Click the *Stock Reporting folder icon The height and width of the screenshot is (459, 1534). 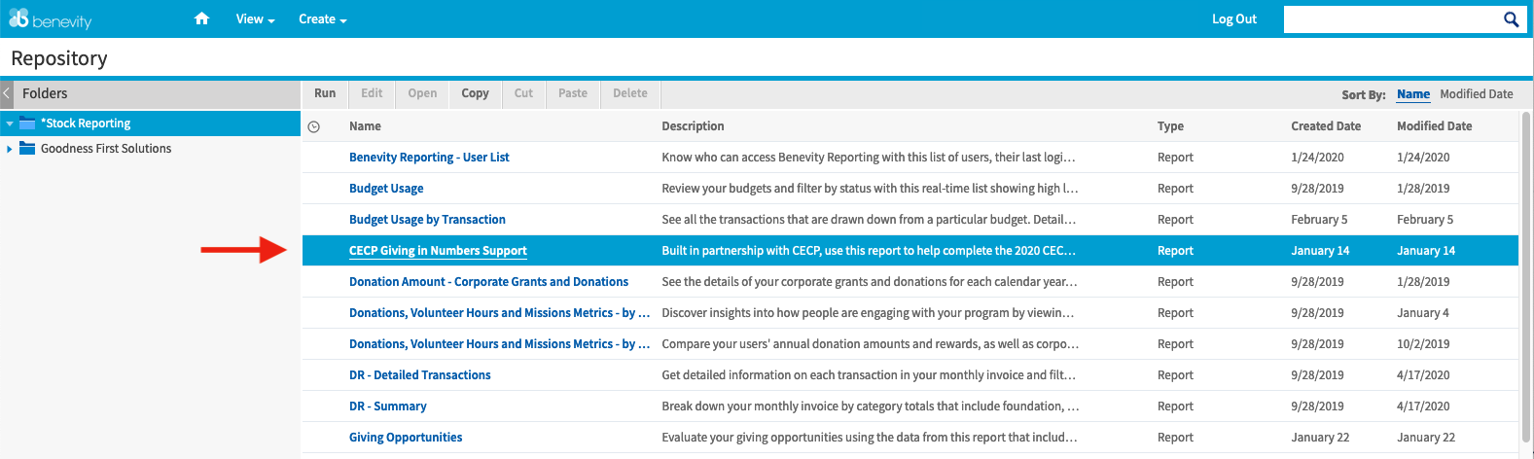27,124
